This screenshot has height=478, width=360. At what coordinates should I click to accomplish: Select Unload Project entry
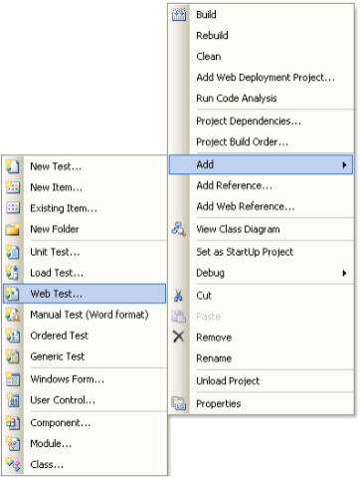point(228,380)
